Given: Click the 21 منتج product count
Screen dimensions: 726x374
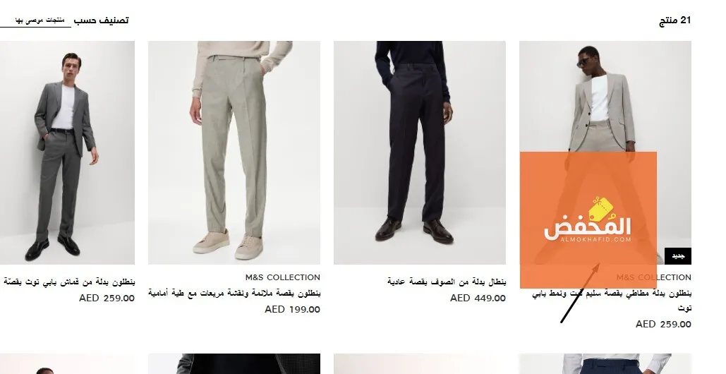Looking at the screenshot, I should click(674, 20).
